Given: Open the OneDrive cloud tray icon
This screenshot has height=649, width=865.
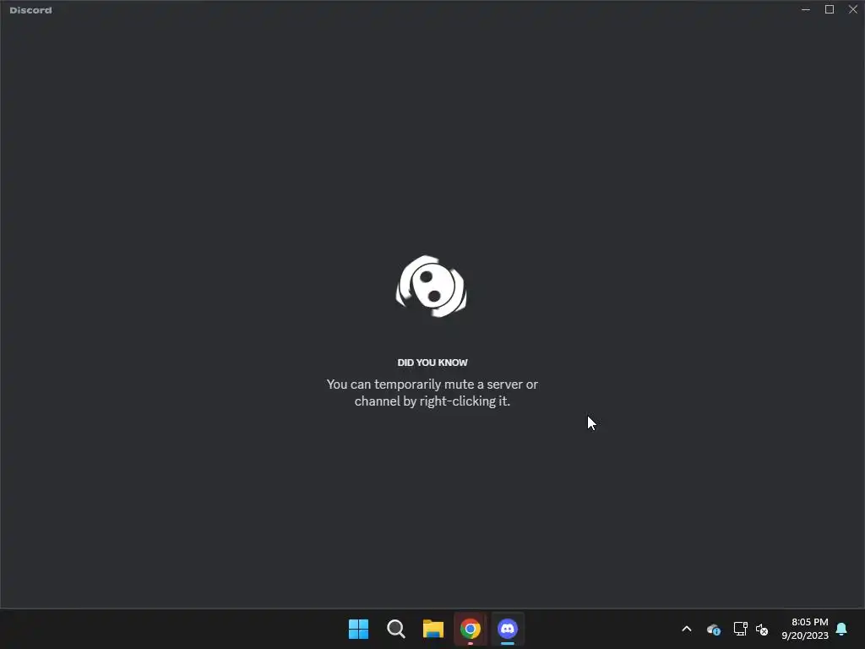Looking at the screenshot, I should (x=713, y=629).
